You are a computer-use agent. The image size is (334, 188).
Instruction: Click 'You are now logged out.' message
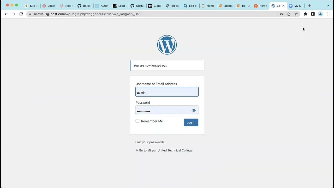tap(151, 66)
